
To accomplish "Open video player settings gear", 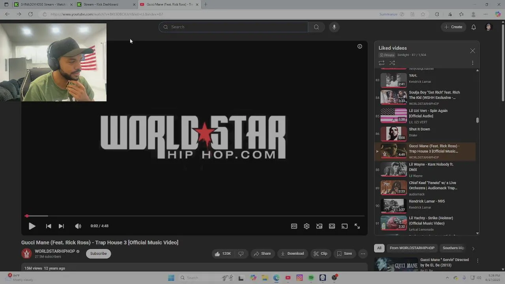I will click(x=307, y=226).
